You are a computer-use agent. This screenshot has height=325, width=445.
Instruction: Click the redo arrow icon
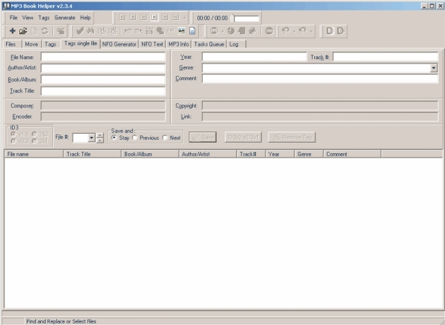click(x=303, y=31)
